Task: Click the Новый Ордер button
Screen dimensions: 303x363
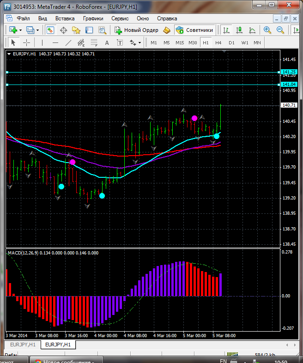Action: point(137,30)
